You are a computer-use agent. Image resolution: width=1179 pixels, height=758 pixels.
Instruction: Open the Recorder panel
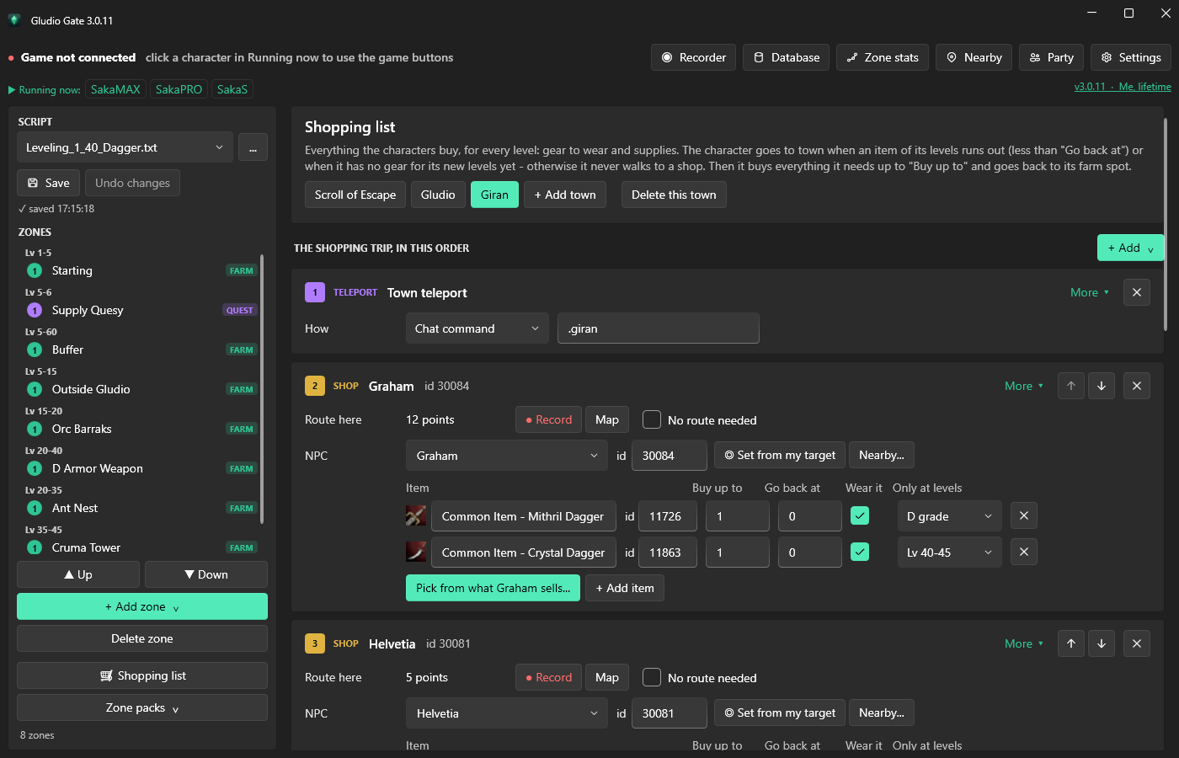pyautogui.click(x=693, y=57)
